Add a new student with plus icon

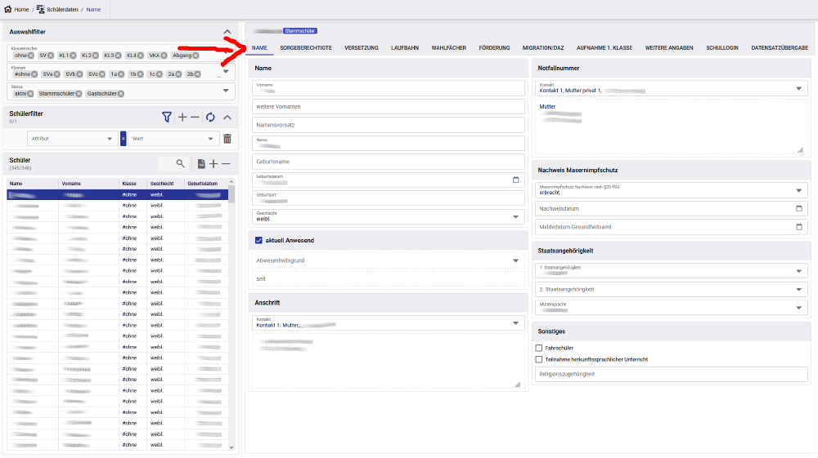tap(213, 163)
